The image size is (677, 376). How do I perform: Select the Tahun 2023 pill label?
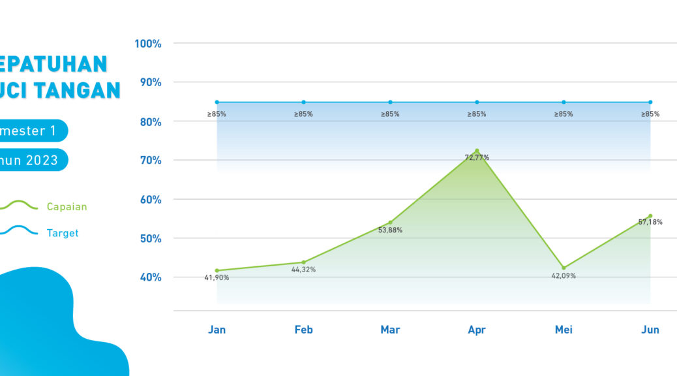click(31, 160)
